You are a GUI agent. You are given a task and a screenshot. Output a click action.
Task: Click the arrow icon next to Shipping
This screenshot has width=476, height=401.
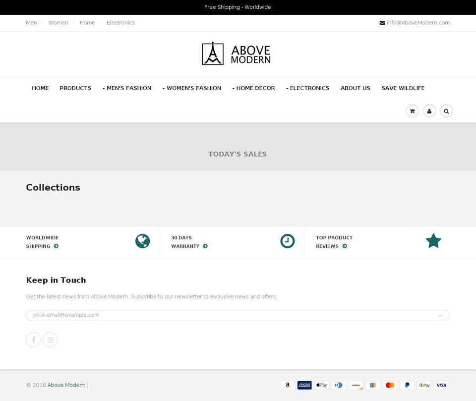(56, 246)
